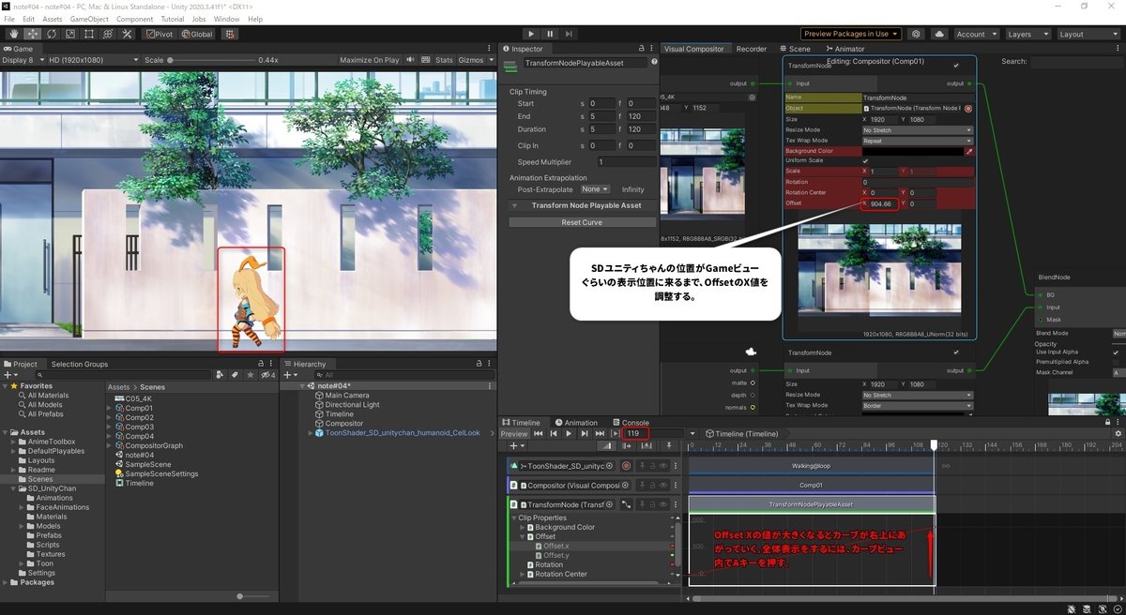
Task: Open cloud services icon
Action: point(939,34)
